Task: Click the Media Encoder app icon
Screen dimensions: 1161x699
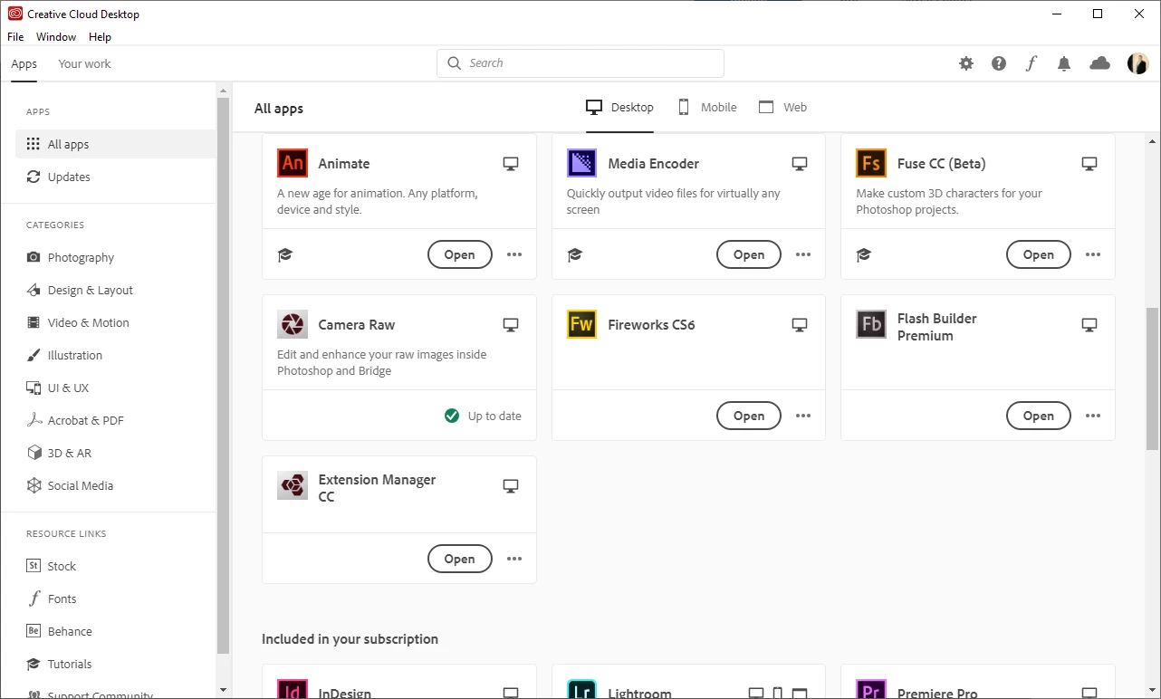Action: 581,163
